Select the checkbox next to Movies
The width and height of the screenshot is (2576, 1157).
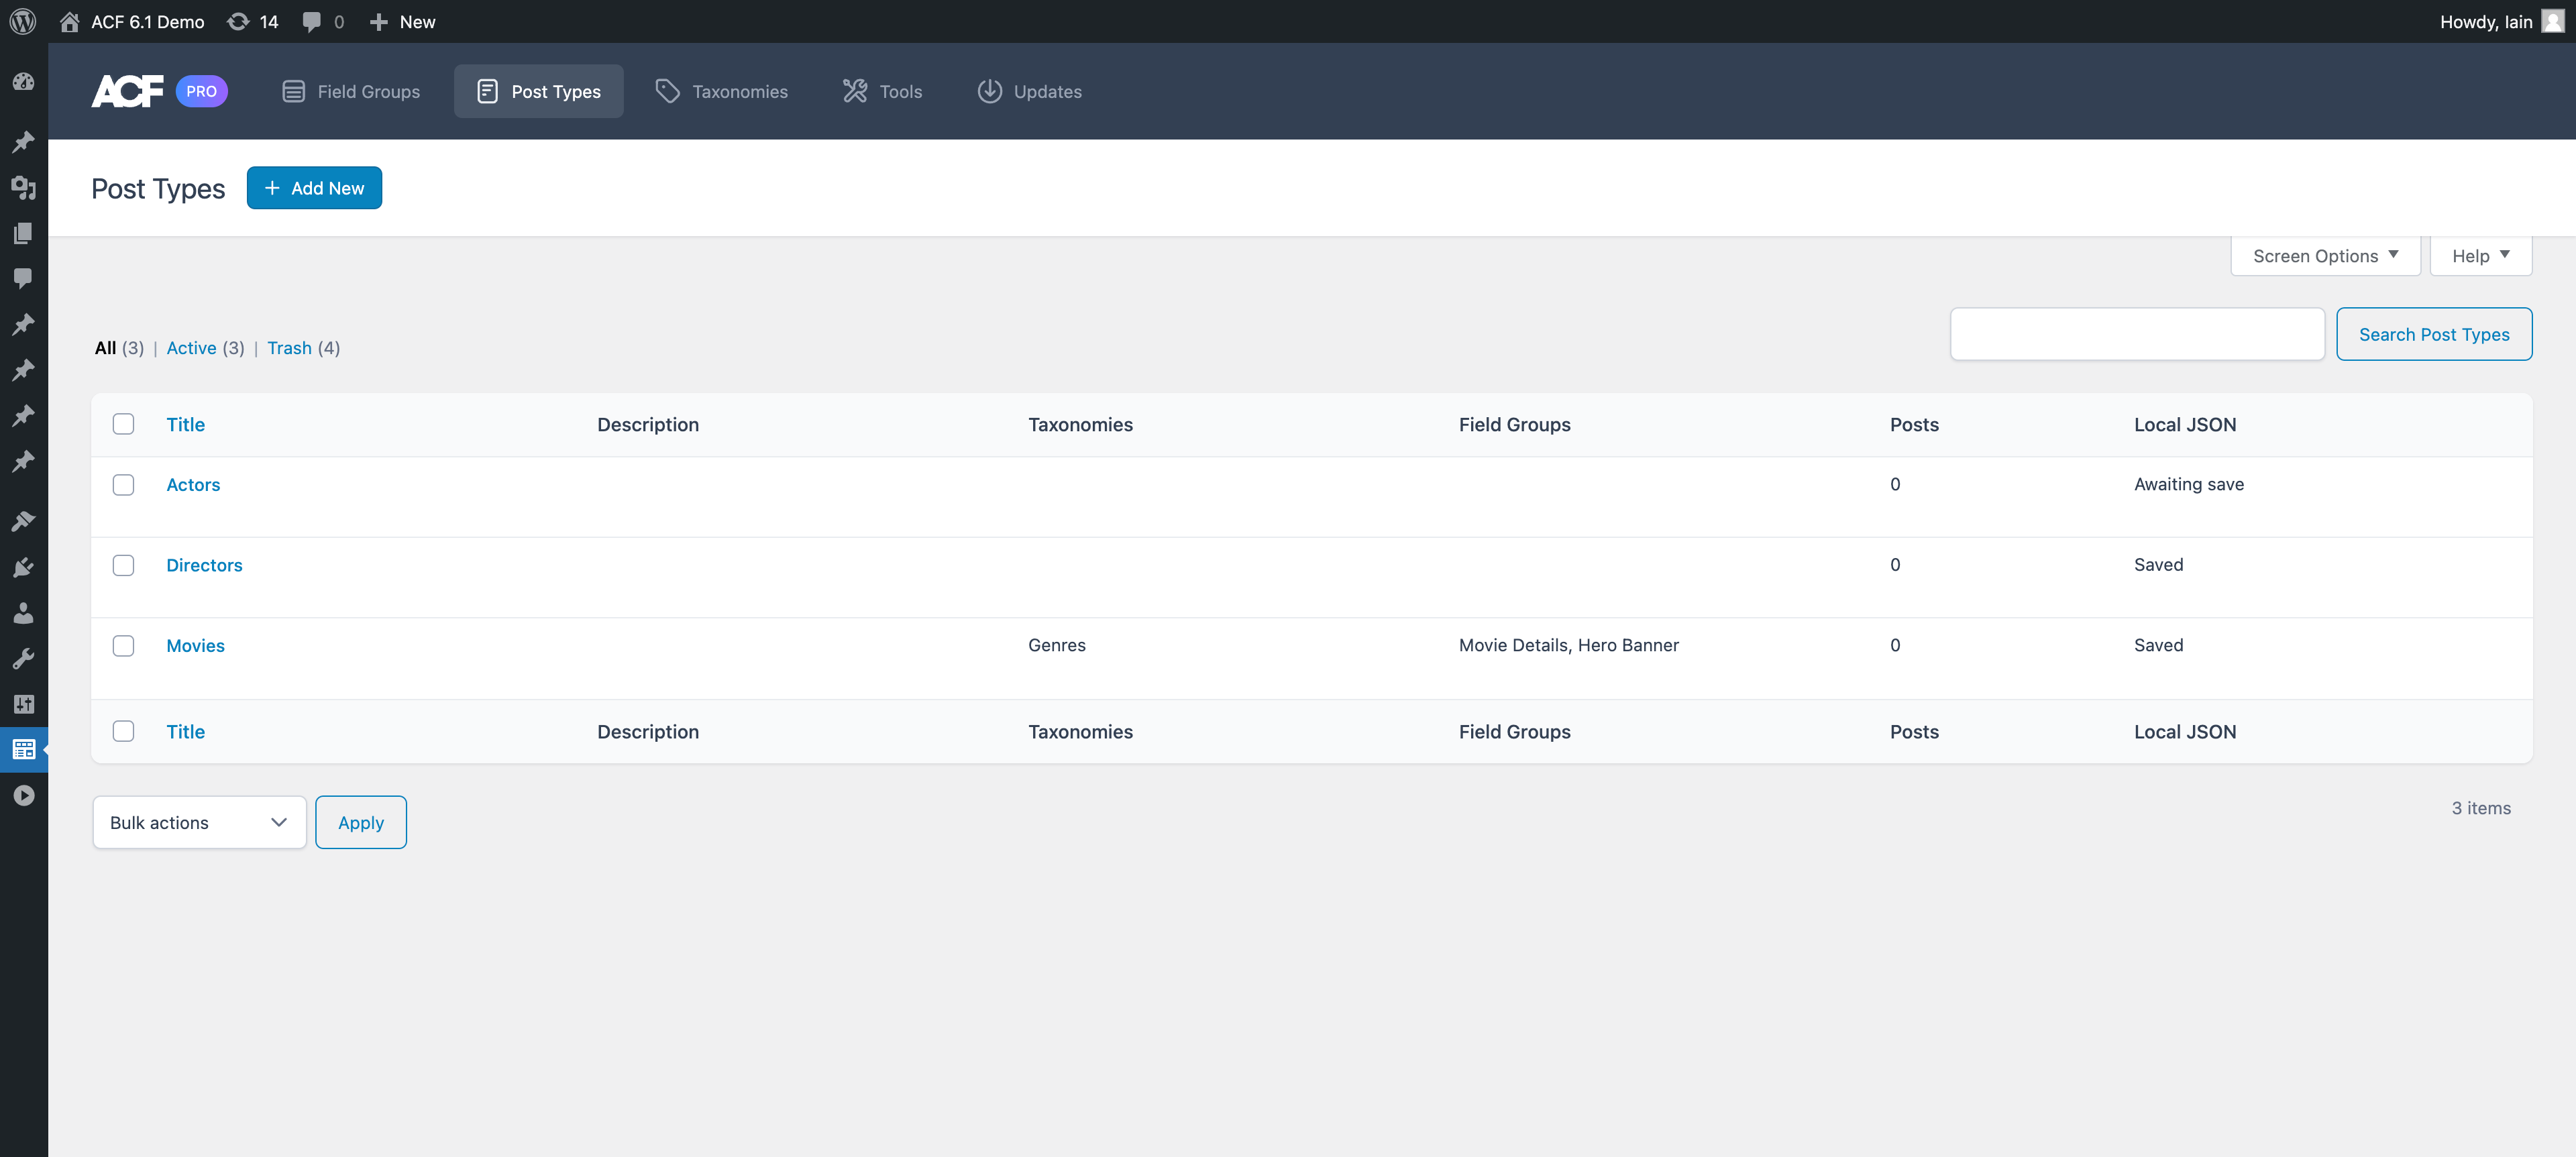coord(123,645)
